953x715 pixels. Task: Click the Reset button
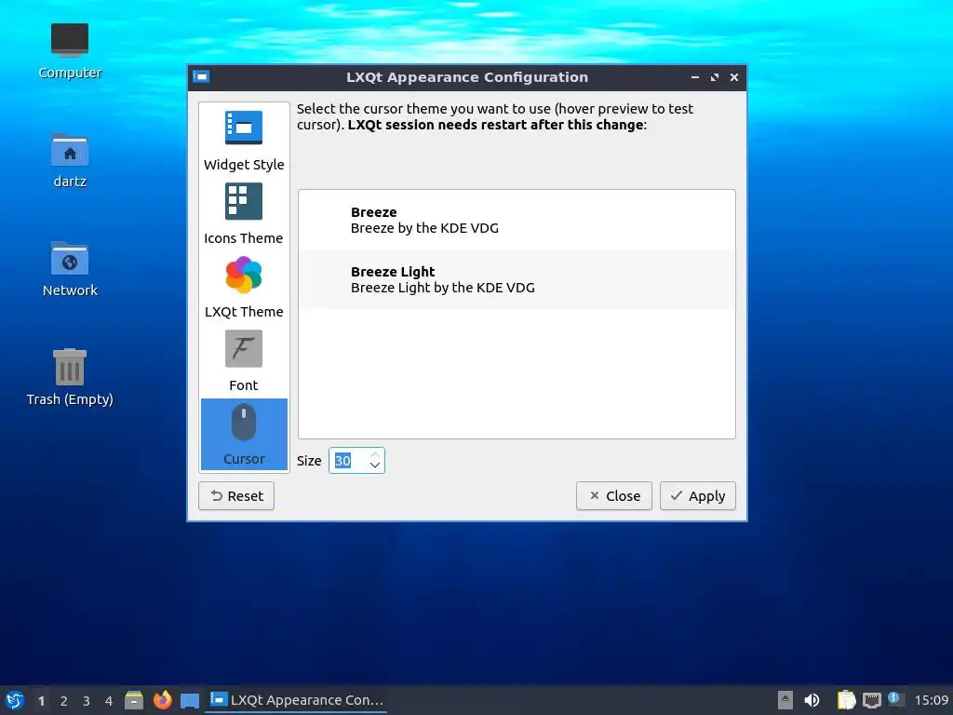pos(236,496)
